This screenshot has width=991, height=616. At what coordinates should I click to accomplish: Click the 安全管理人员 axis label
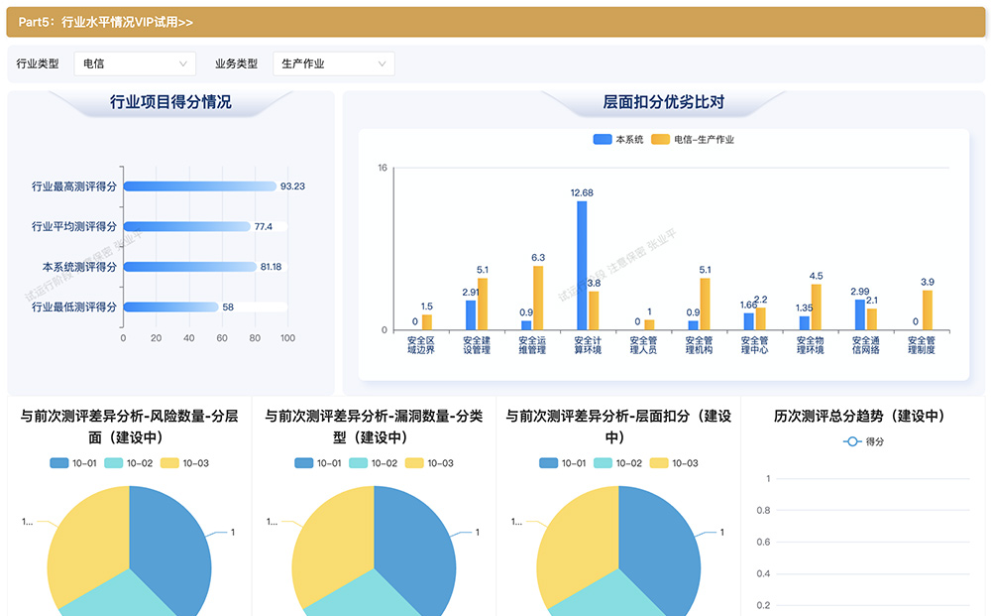tap(643, 344)
